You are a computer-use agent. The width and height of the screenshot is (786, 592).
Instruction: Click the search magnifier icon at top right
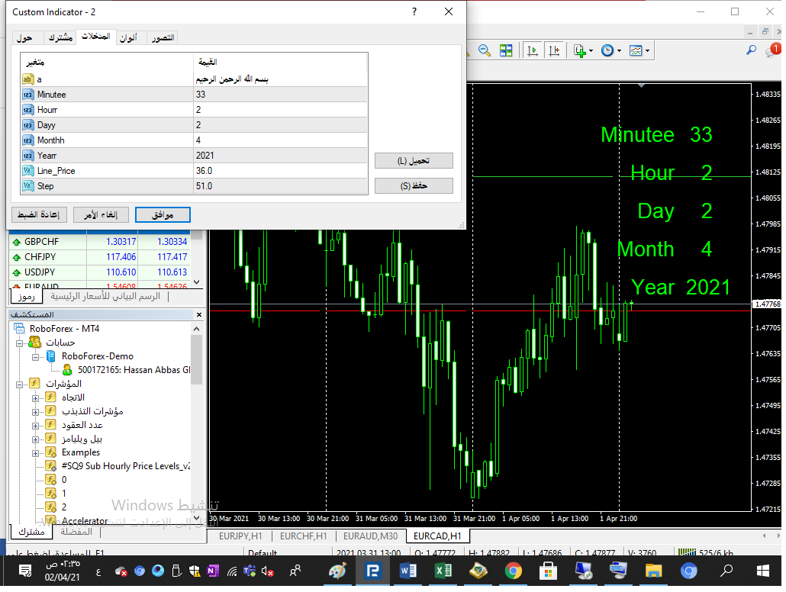(x=751, y=50)
